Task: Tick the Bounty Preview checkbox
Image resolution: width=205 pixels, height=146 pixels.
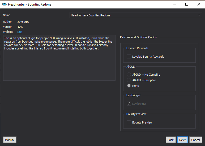Action: point(129,122)
